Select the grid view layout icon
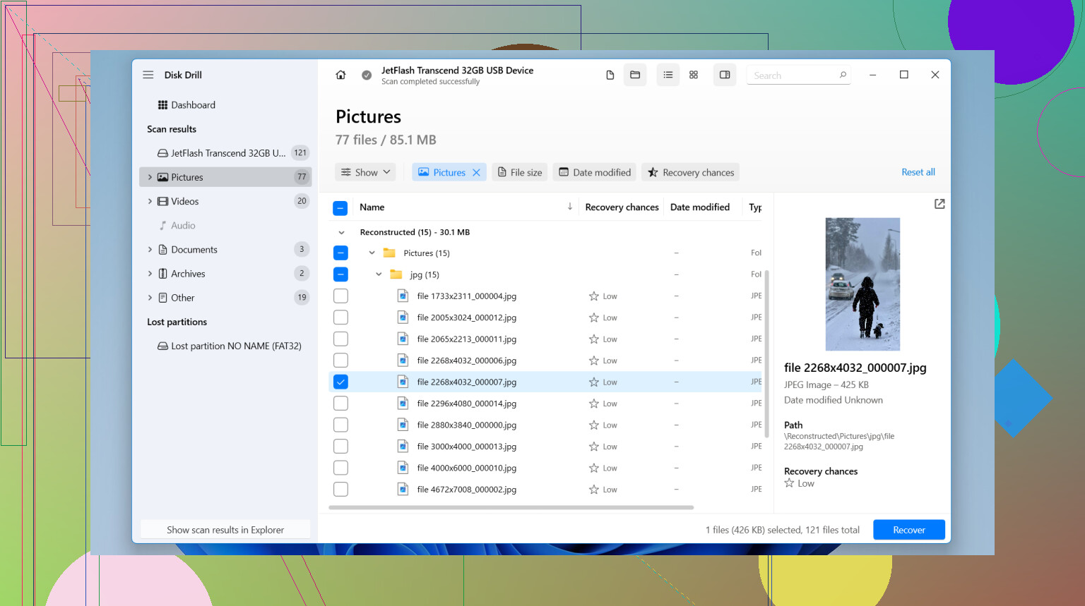Screen dimensions: 1085x606 [694, 75]
